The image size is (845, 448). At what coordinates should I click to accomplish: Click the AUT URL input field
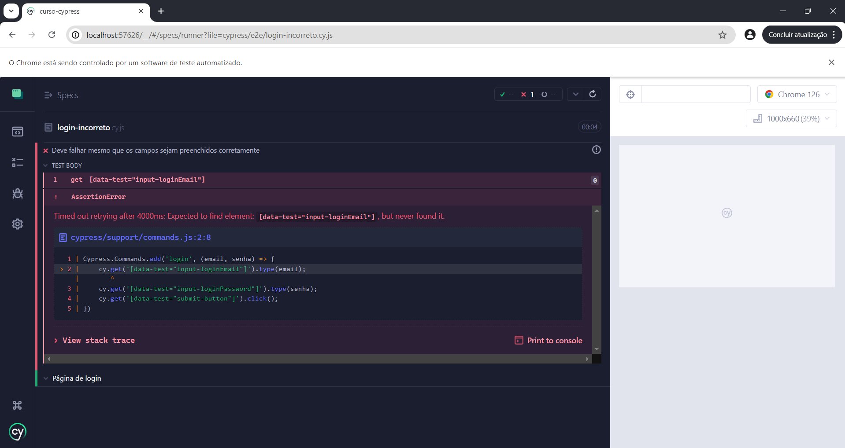point(696,94)
